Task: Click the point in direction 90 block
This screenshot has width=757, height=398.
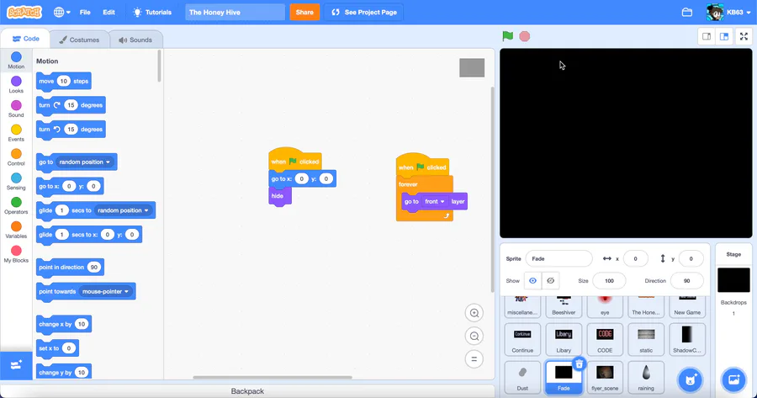Action: (x=70, y=267)
